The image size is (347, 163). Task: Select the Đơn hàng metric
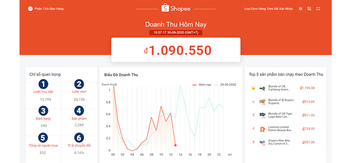(x=43, y=119)
